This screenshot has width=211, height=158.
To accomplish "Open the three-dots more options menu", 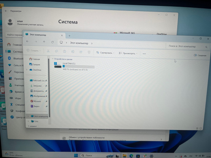I will point(144,54).
